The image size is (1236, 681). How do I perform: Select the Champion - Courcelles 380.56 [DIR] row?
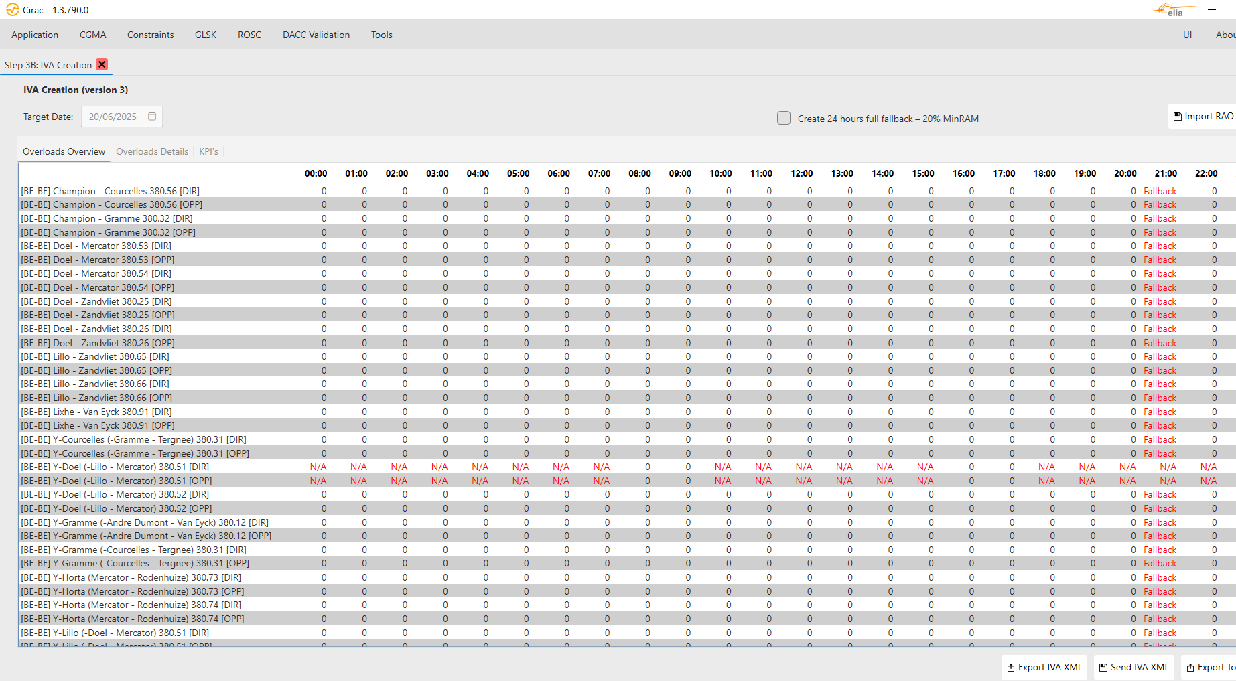click(x=111, y=191)
